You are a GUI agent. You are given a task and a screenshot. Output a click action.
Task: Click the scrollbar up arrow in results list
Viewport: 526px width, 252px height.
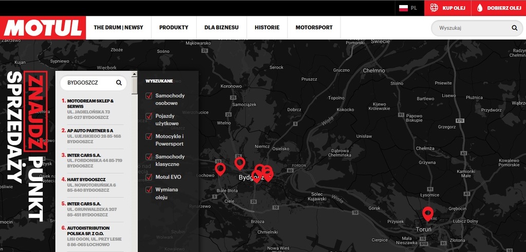(x=134, y=74)
